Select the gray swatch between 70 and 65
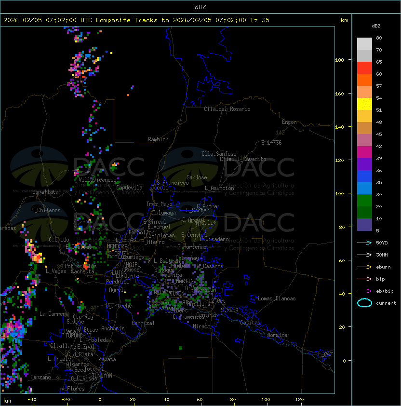401x406 pixels. tap(364, 55)
